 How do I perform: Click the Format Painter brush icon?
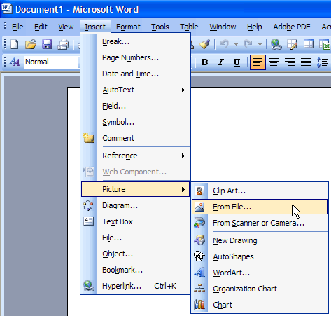tap(204, 44)
